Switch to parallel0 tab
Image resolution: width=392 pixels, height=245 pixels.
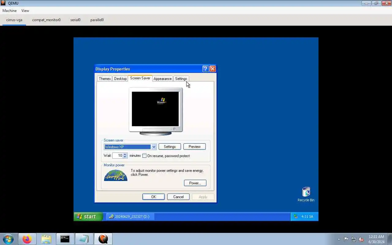97,20
